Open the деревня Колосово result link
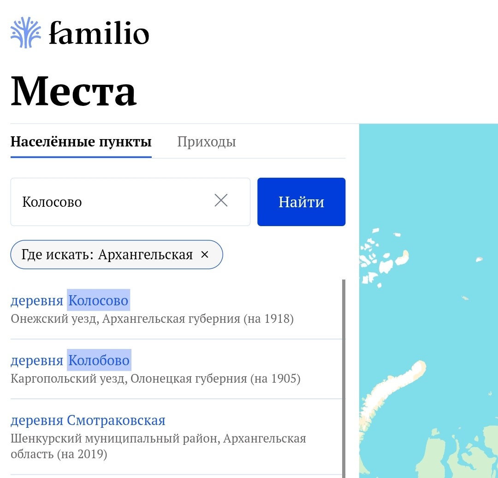Viewport: 498px width, 478px height. pyautogui.click(x=70, y=300)
